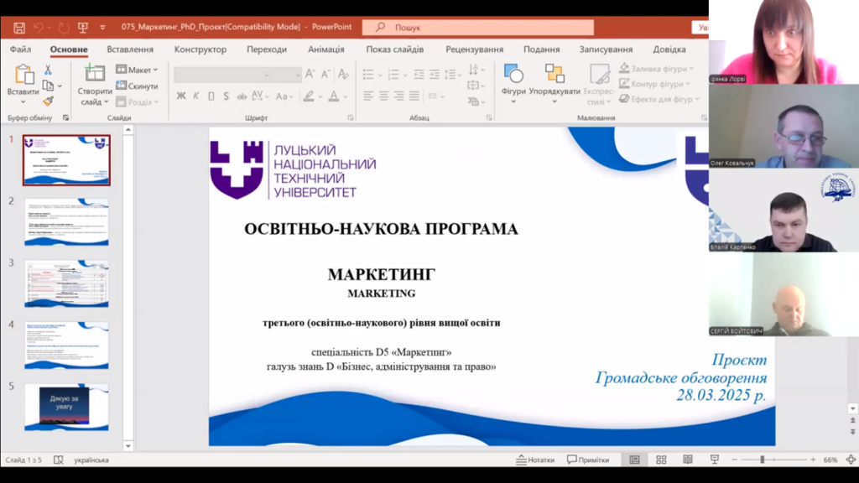
Task: Open Примітки comments pane
Action: (x=588, y=460)
